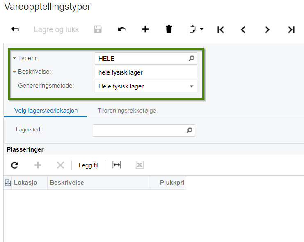This screenshot has height=242, width=304.
Task: Click the delete trash can icon
Action: coord(169,29)
